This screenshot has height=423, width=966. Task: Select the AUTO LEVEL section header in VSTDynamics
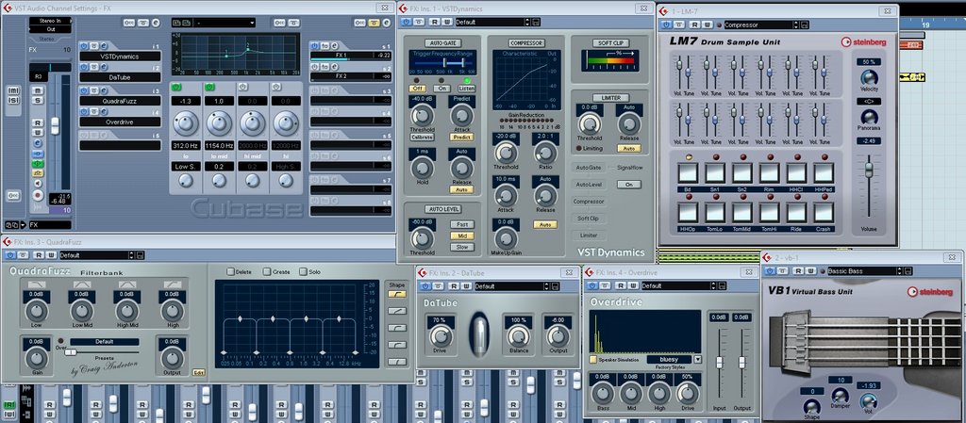442,209
